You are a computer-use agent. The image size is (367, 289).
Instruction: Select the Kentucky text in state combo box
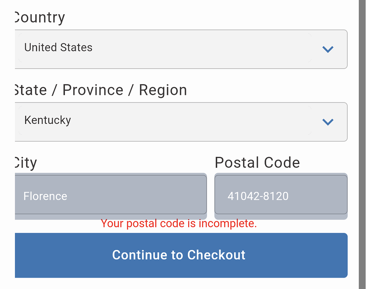pyautogui.click(x=48, y=120)
